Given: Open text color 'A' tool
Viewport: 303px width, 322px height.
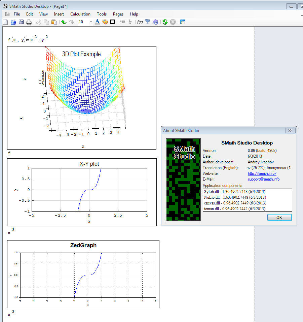Looking at the screenshot, I should click(97, 22).
